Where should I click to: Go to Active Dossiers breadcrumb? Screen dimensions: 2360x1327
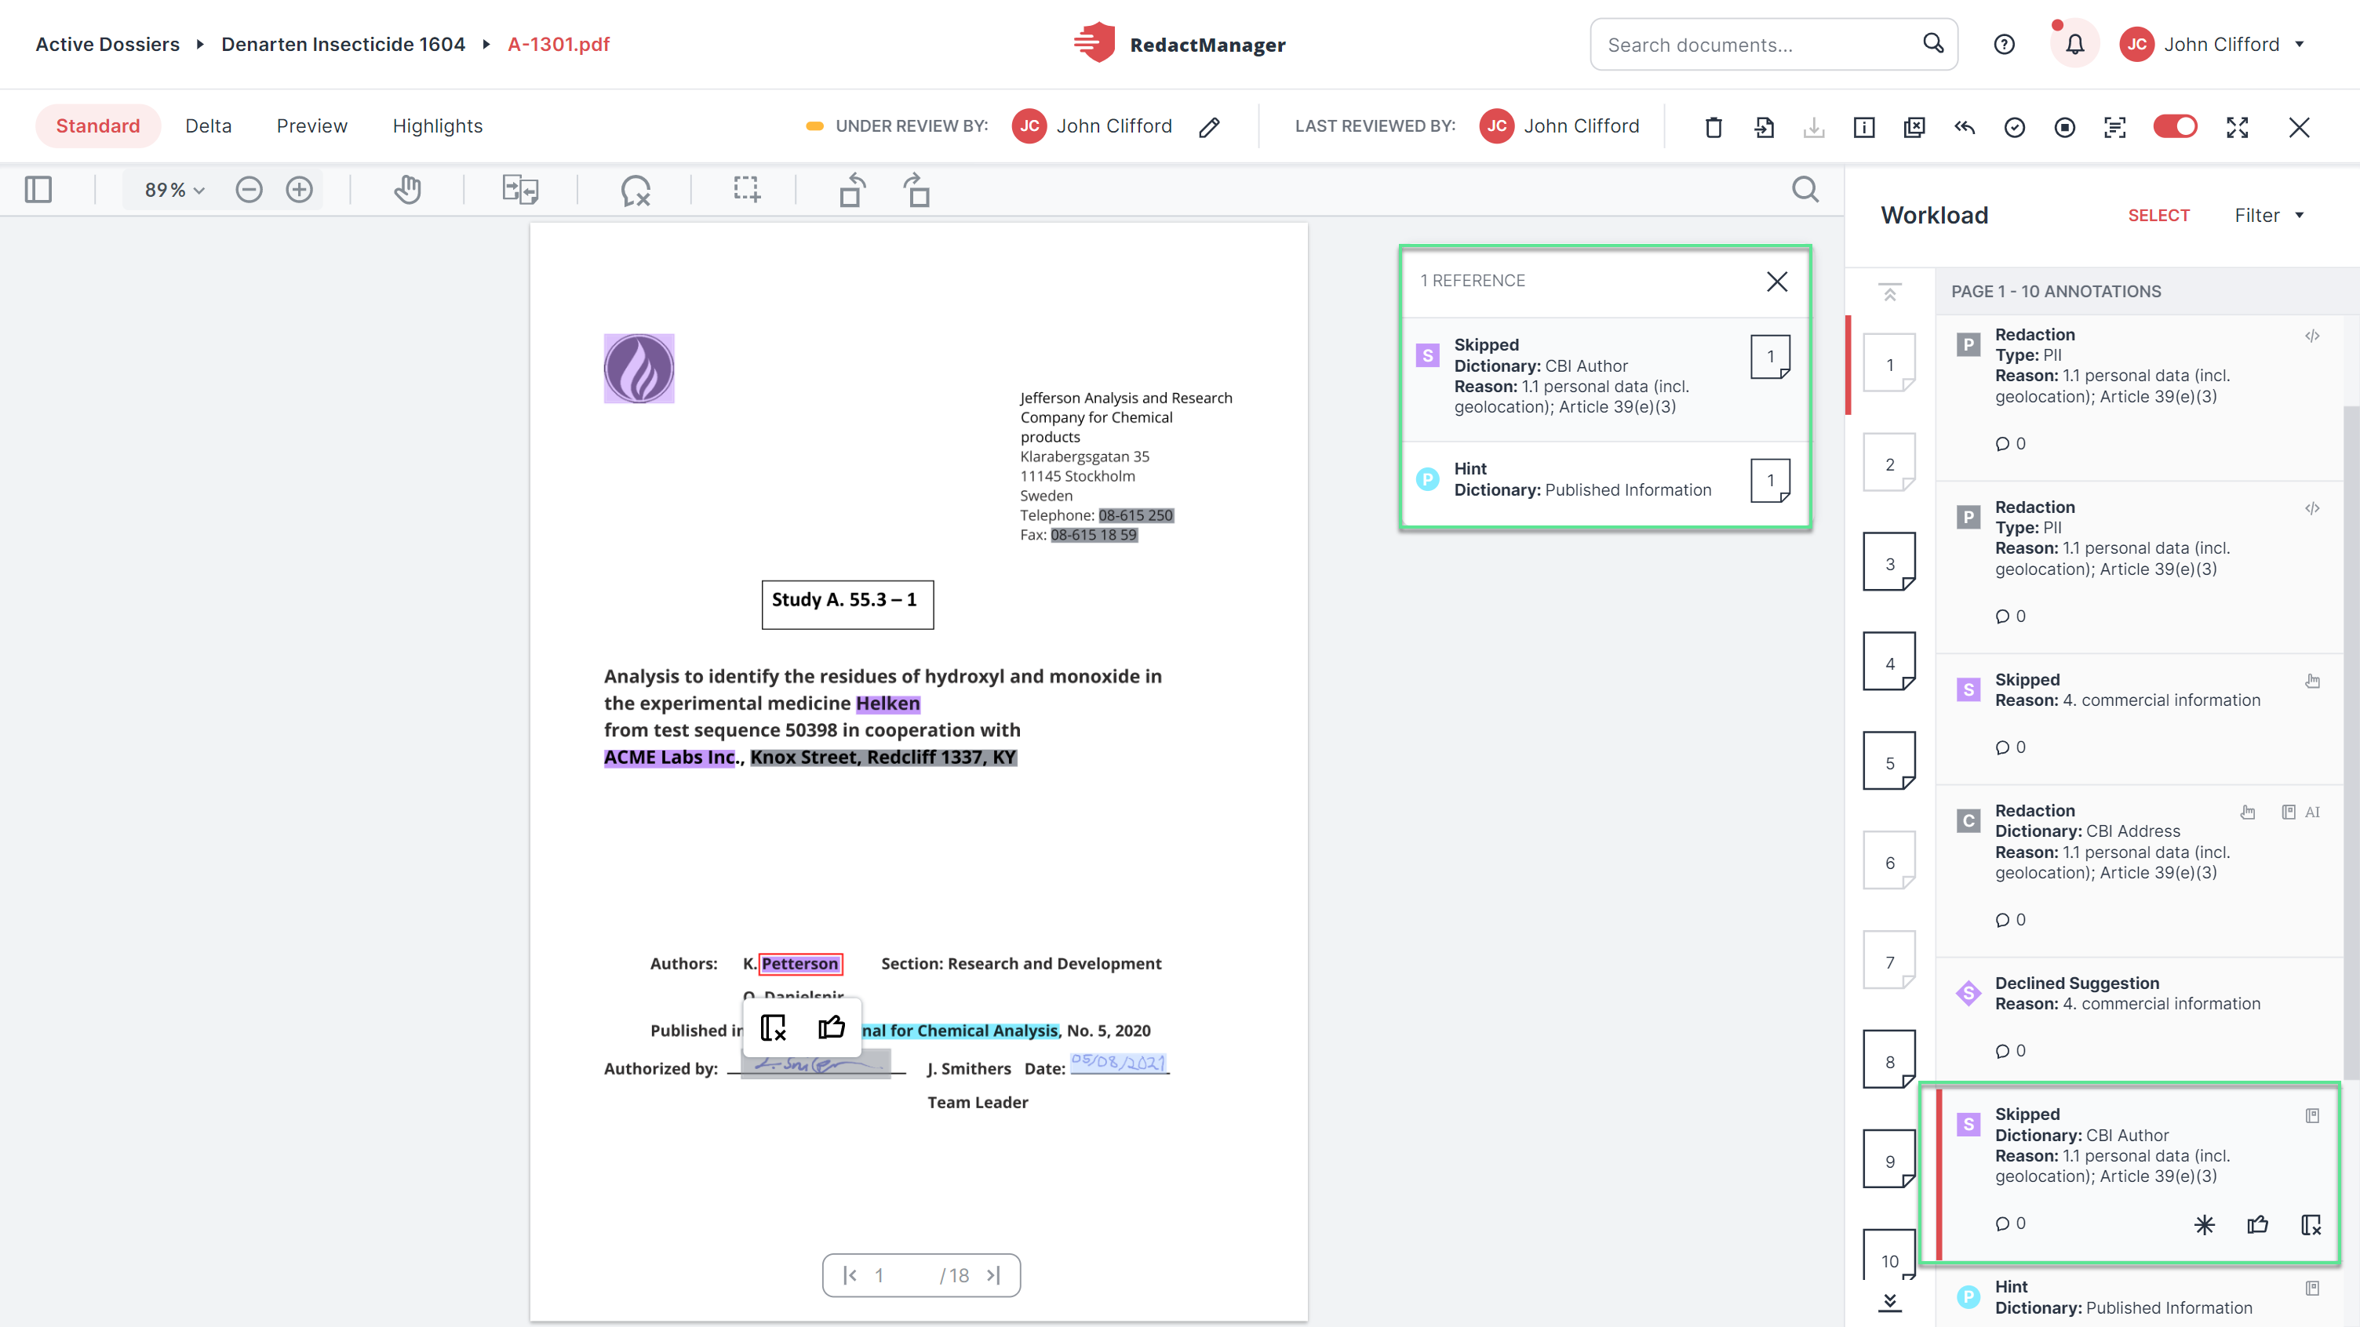(107, 44)
